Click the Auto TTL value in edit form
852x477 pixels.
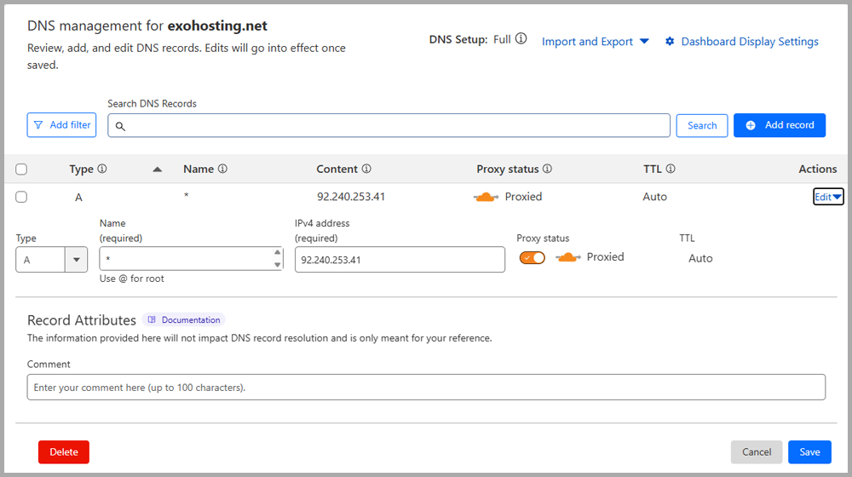[x=700, y=259]
